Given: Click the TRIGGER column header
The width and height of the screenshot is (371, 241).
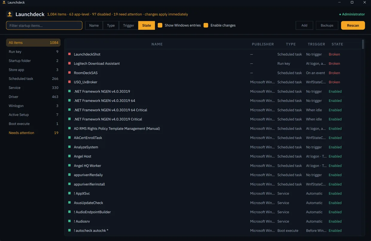Looking at the screenshot, I should pos(317,44).
